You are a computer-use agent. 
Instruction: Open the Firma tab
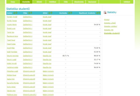(13, 2)
